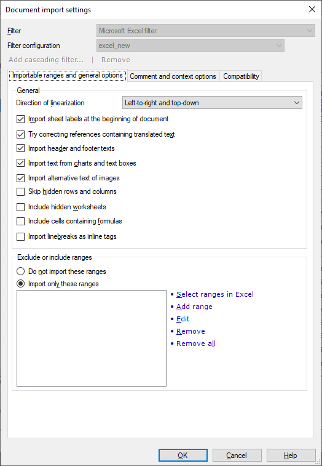Toggle Try correcting references containing translated text
The image size is (322, 466).
[20, 134]
